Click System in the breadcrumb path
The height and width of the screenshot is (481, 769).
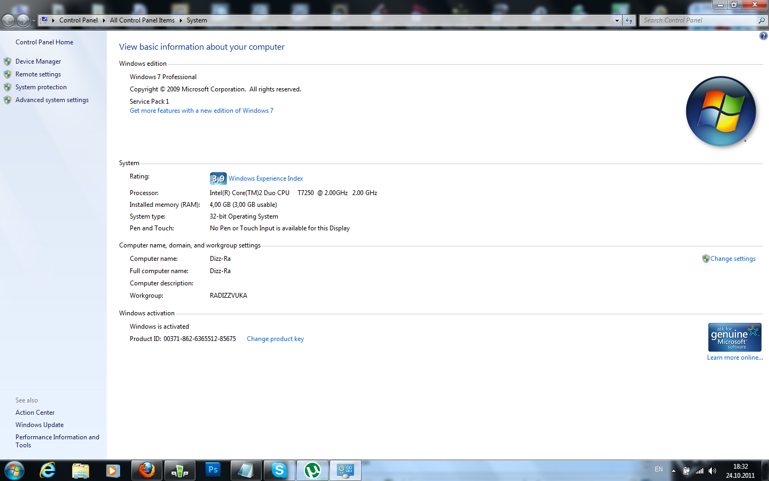click(x=197, y=20)
